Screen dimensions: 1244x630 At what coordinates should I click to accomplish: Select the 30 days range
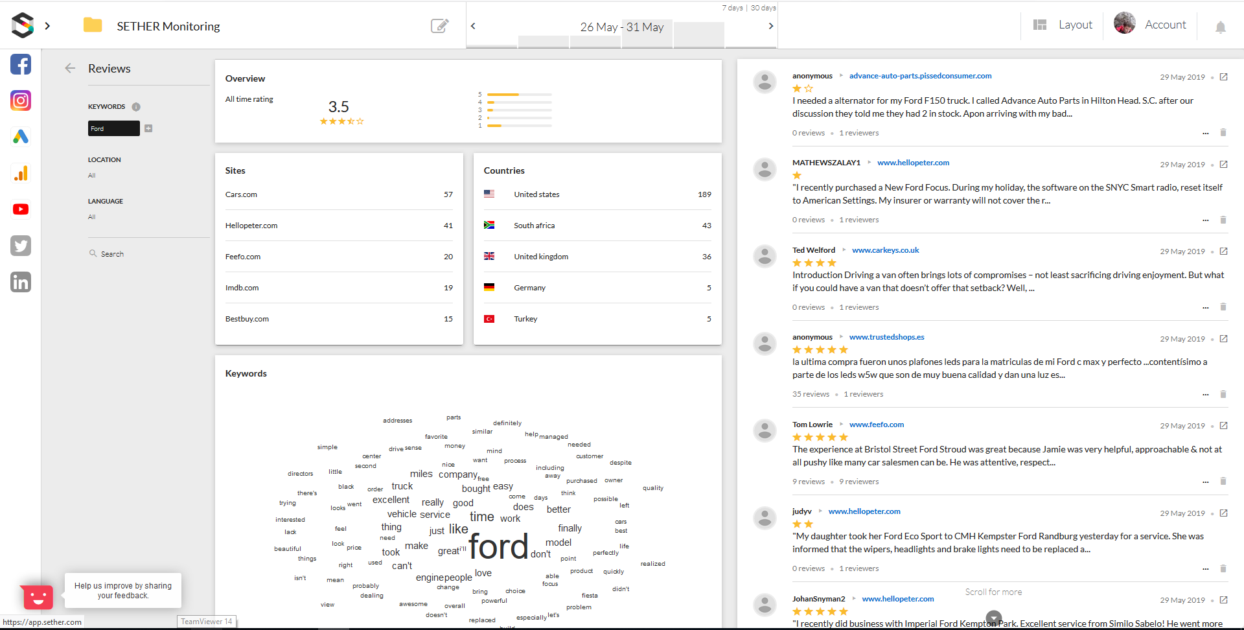[763, 8]
